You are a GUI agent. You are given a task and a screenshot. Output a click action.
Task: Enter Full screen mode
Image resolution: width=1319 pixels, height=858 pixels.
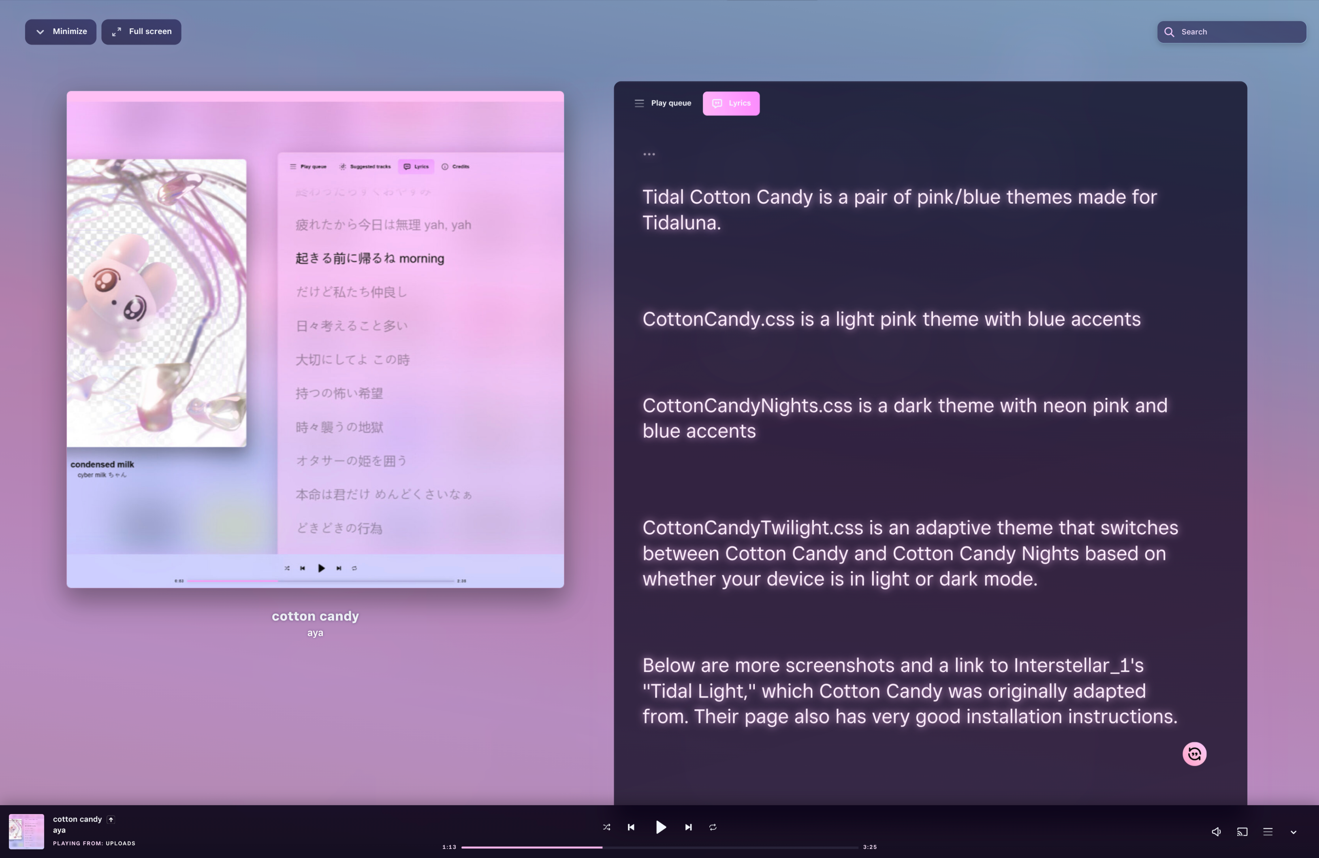click(141, 32)
